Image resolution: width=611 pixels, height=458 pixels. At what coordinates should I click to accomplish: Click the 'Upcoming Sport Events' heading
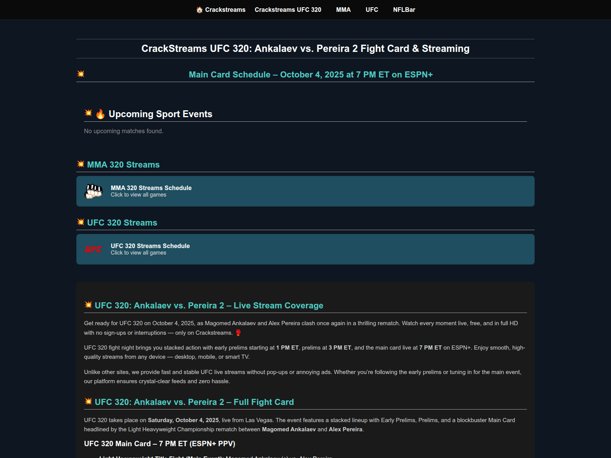[x=160, y=114]
